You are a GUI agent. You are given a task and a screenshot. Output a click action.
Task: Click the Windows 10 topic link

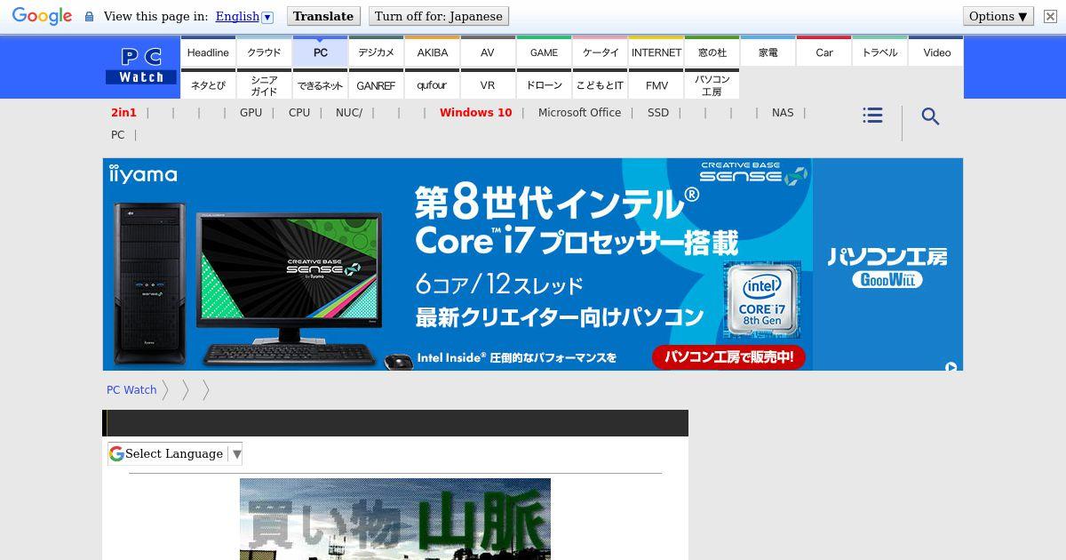coord(475,113)
